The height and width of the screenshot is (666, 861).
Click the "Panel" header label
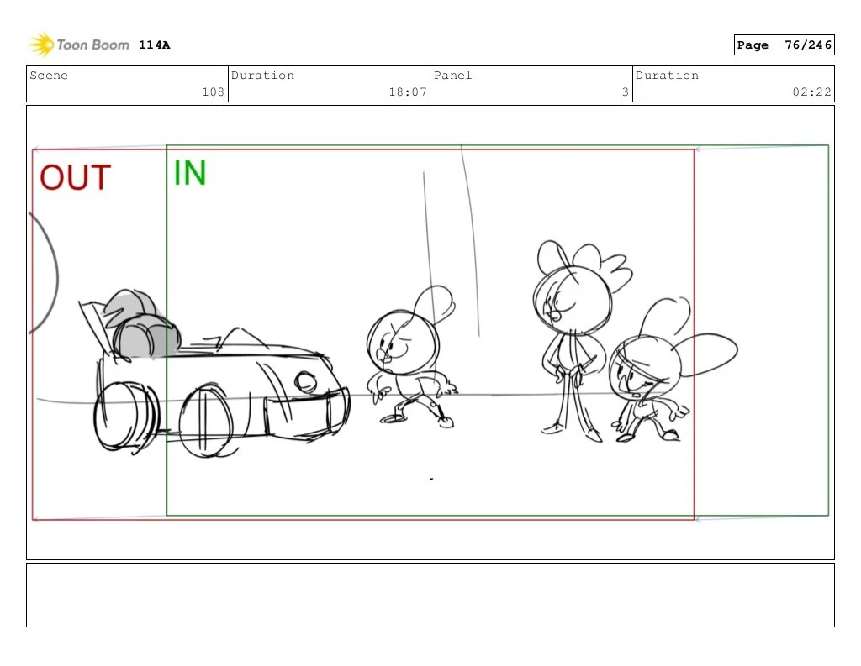tap(452, 75)
